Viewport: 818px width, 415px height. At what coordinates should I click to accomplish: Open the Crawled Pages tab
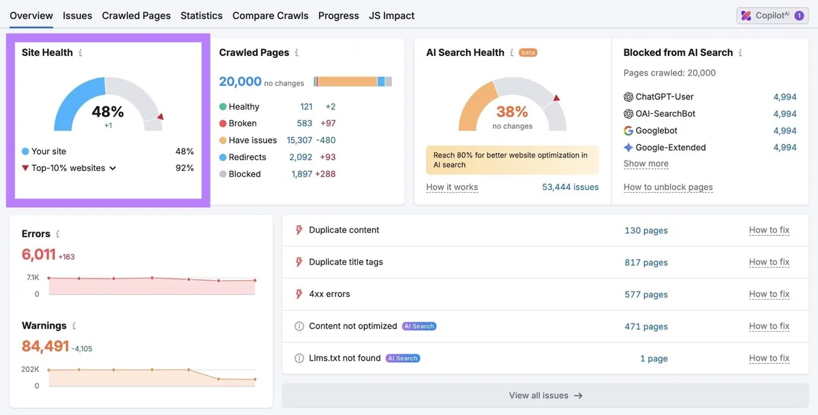click(x=136, y=15)
